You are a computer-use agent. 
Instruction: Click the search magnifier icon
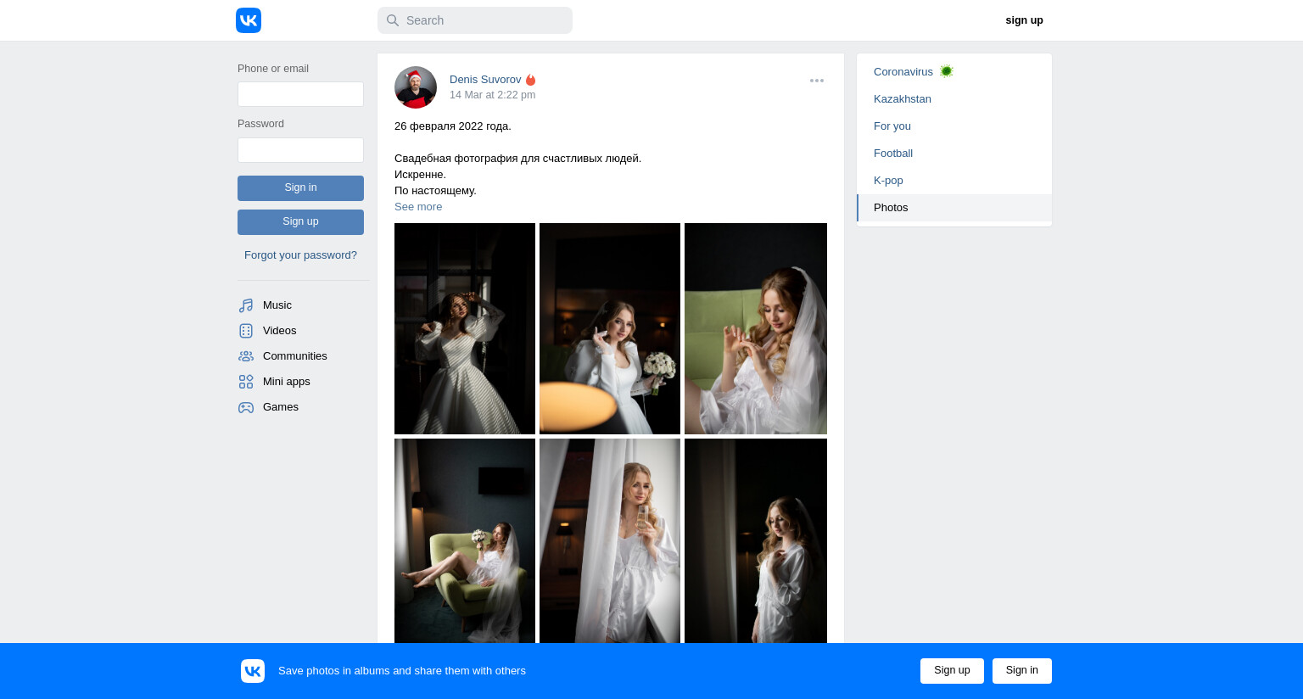coord(393,20)
